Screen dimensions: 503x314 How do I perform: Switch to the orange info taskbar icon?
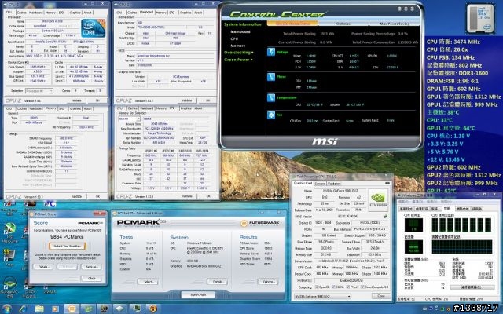pos(153,309)
